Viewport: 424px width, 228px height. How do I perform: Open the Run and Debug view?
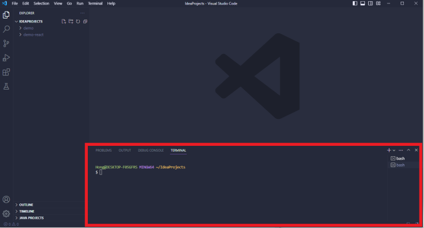tap(6, 57)
